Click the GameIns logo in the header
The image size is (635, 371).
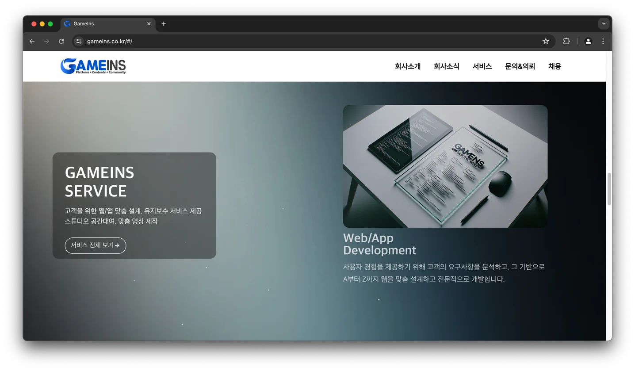click(93, 66)
